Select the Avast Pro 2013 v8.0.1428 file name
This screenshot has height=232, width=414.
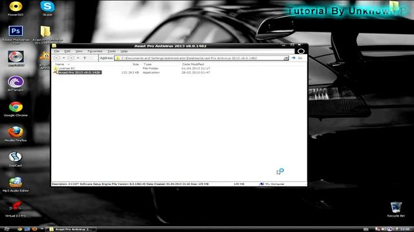point(80,72)
